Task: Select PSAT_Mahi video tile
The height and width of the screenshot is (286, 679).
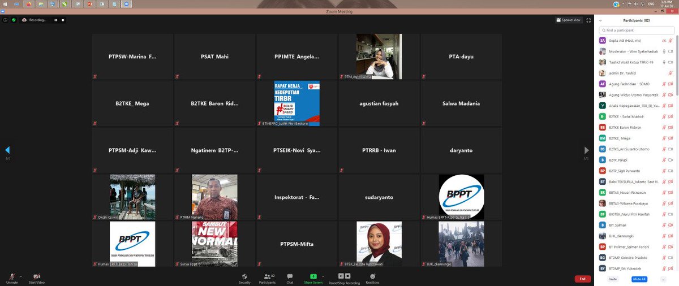Action: 214,57
